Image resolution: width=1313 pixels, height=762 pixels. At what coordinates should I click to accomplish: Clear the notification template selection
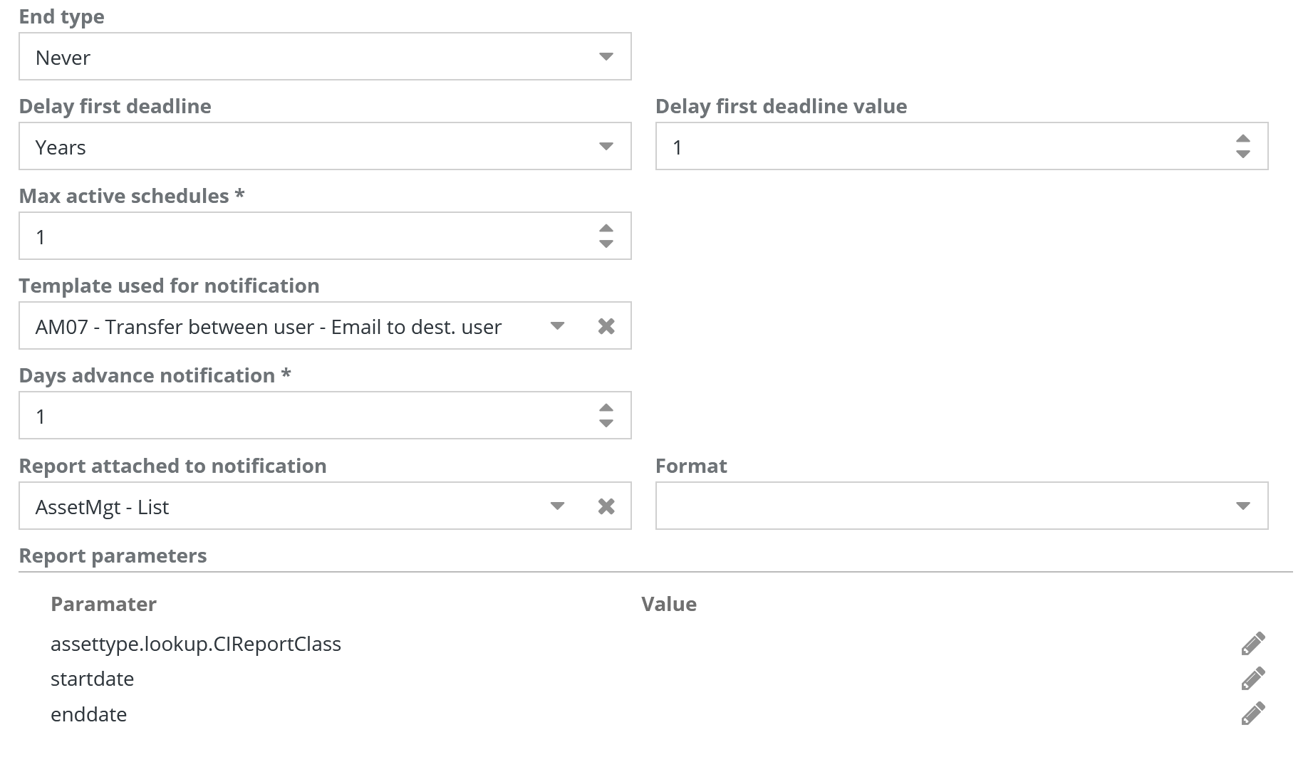(x=606, y=326)
